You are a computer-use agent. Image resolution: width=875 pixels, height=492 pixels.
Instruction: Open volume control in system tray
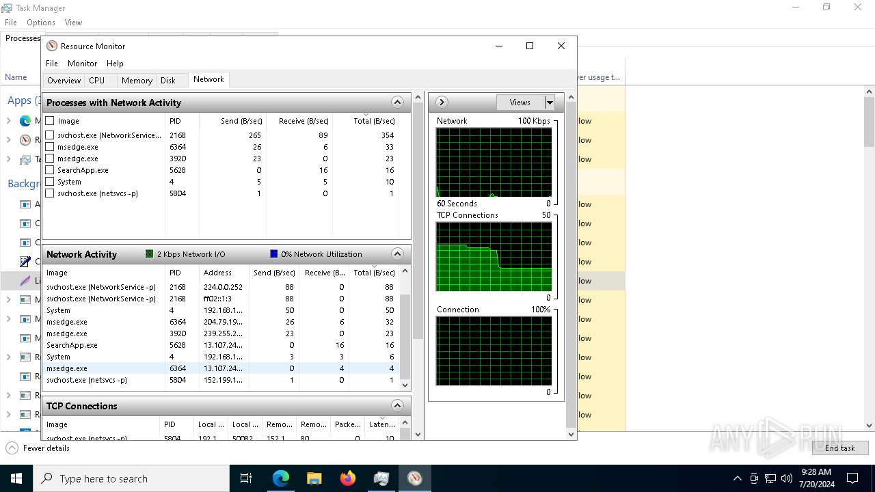(x=787, y=478)
